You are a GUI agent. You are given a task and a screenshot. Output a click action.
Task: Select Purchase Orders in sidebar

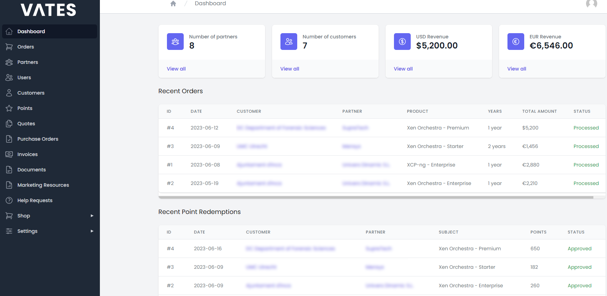point(50,139)
